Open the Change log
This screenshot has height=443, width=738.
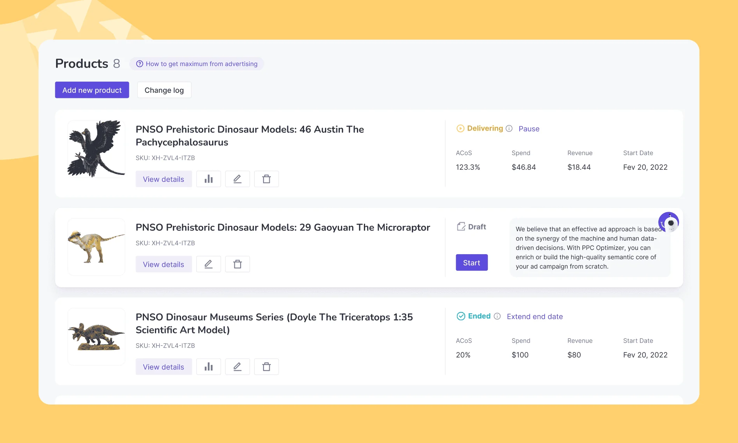click(164, 90)
